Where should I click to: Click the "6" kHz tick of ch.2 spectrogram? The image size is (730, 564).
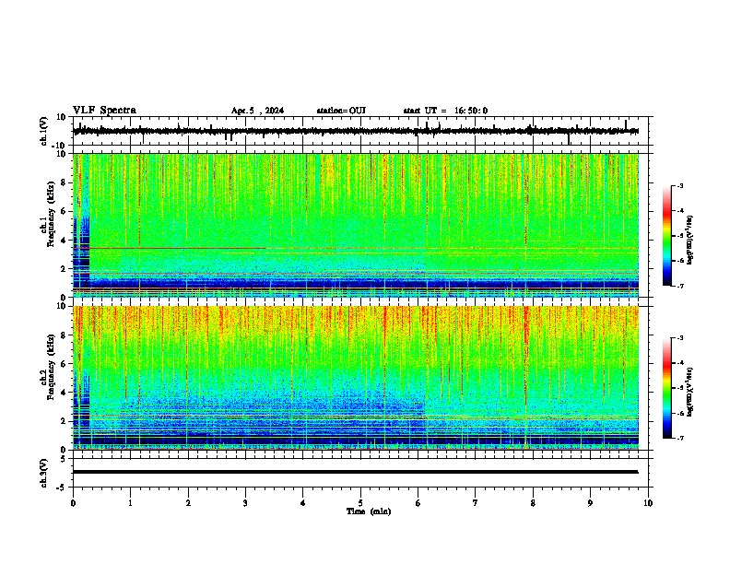(x=64, y=364)
